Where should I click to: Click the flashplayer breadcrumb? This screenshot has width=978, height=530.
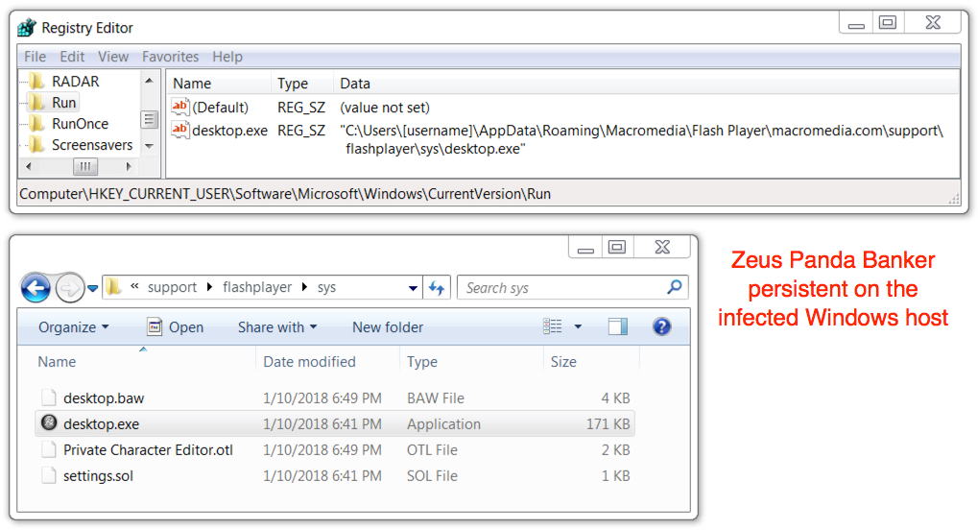pyautogui.click(x=257, y=287)
